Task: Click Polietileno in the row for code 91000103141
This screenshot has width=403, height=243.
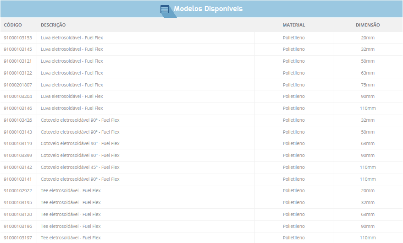Action: pos(293,179)
